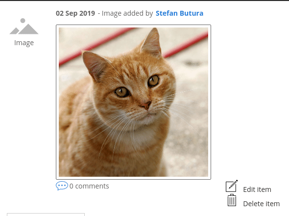
Task: Click the "Image added by" text
Action: point(127,13)
